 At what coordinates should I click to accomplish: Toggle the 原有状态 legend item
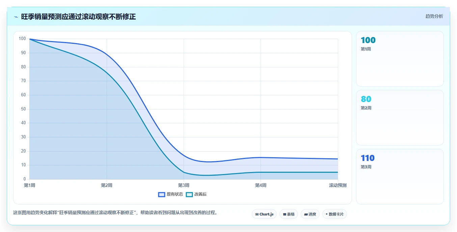pyautogui.click(x=171, y=194)
